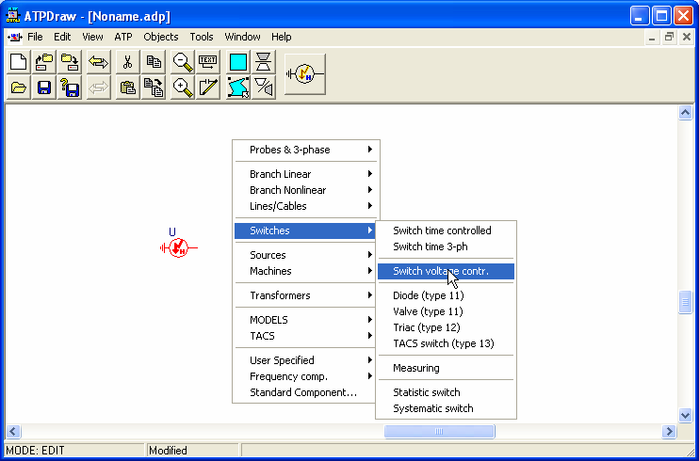Click the ATPDraw title bar app icon
Viewport: 699px width, 461px height.
point(13,16)
